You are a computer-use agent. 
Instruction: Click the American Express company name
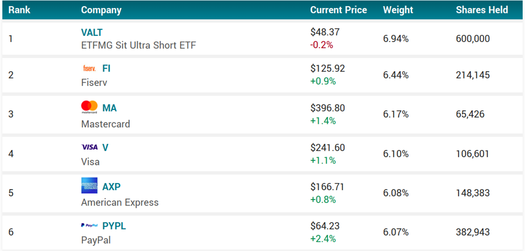120,202
